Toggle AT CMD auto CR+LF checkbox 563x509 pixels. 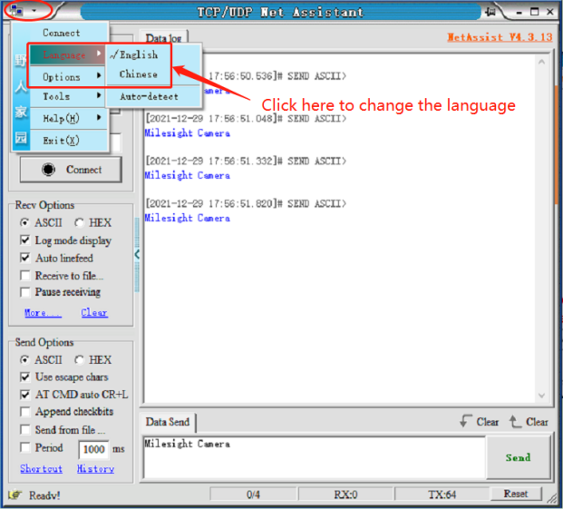click(25, 395)
